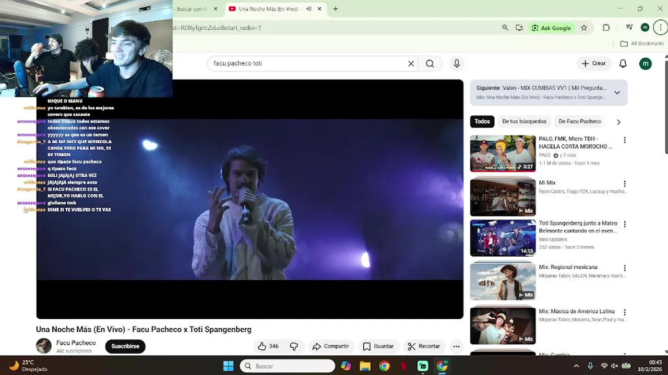Click the muted volume icon in system tray
The image size is (668, 375).
click(615, 366)
